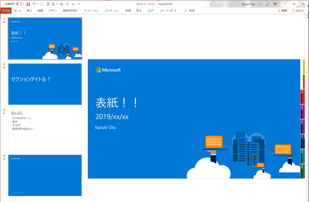The width and height of the screenshot is (309, 202).
Task: Click the 検索 search box
Action: tap(190, 11)
